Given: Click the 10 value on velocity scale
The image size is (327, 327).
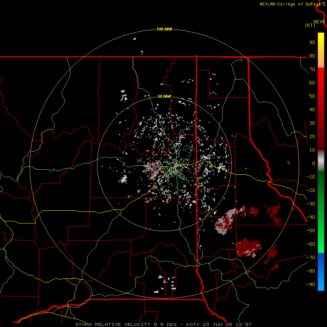Looking at the screenshot, I should (x=312, y=150).
